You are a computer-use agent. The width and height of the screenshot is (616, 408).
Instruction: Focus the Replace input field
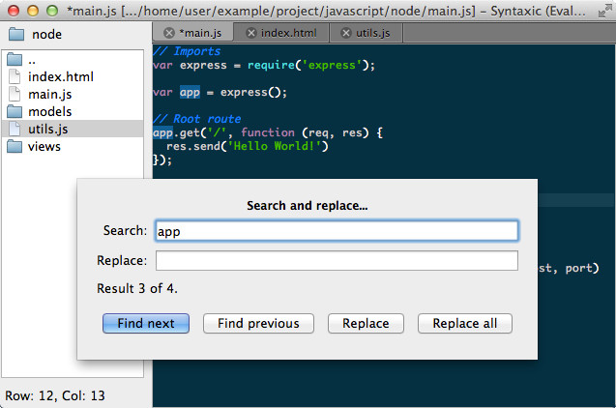coord(337,261)
